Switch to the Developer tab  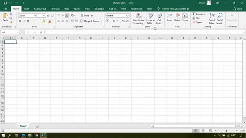[x=99, y=9]
